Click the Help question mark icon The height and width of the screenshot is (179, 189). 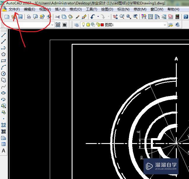point(186,17)
